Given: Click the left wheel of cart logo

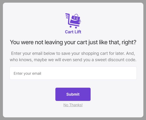Looking at the screenshot, I should (70, 27).
